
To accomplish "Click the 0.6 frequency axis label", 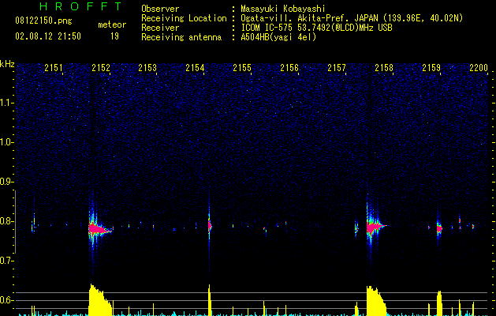I will (x=6, y=300).
